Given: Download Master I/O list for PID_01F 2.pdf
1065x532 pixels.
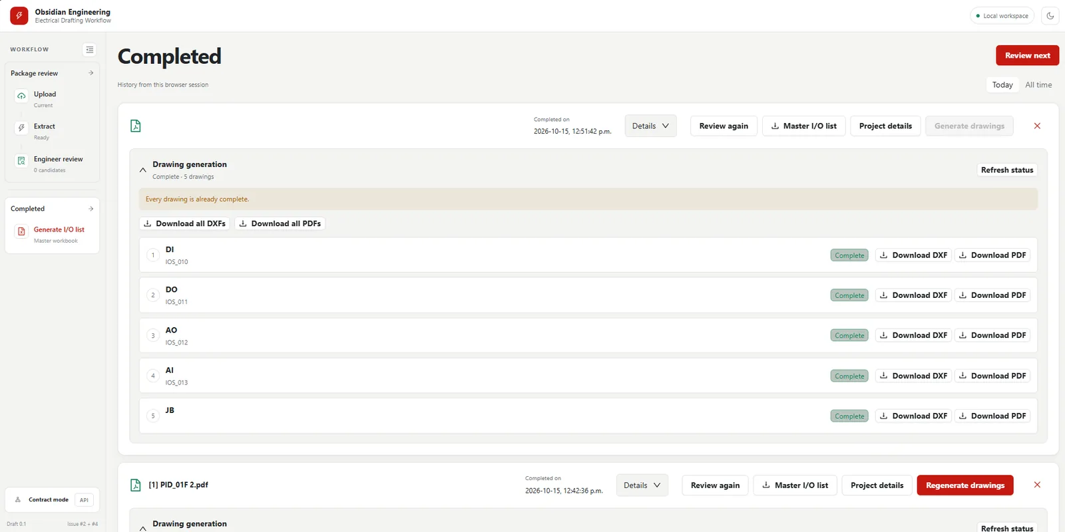Looking at the screenshot, I should [795, 485].
